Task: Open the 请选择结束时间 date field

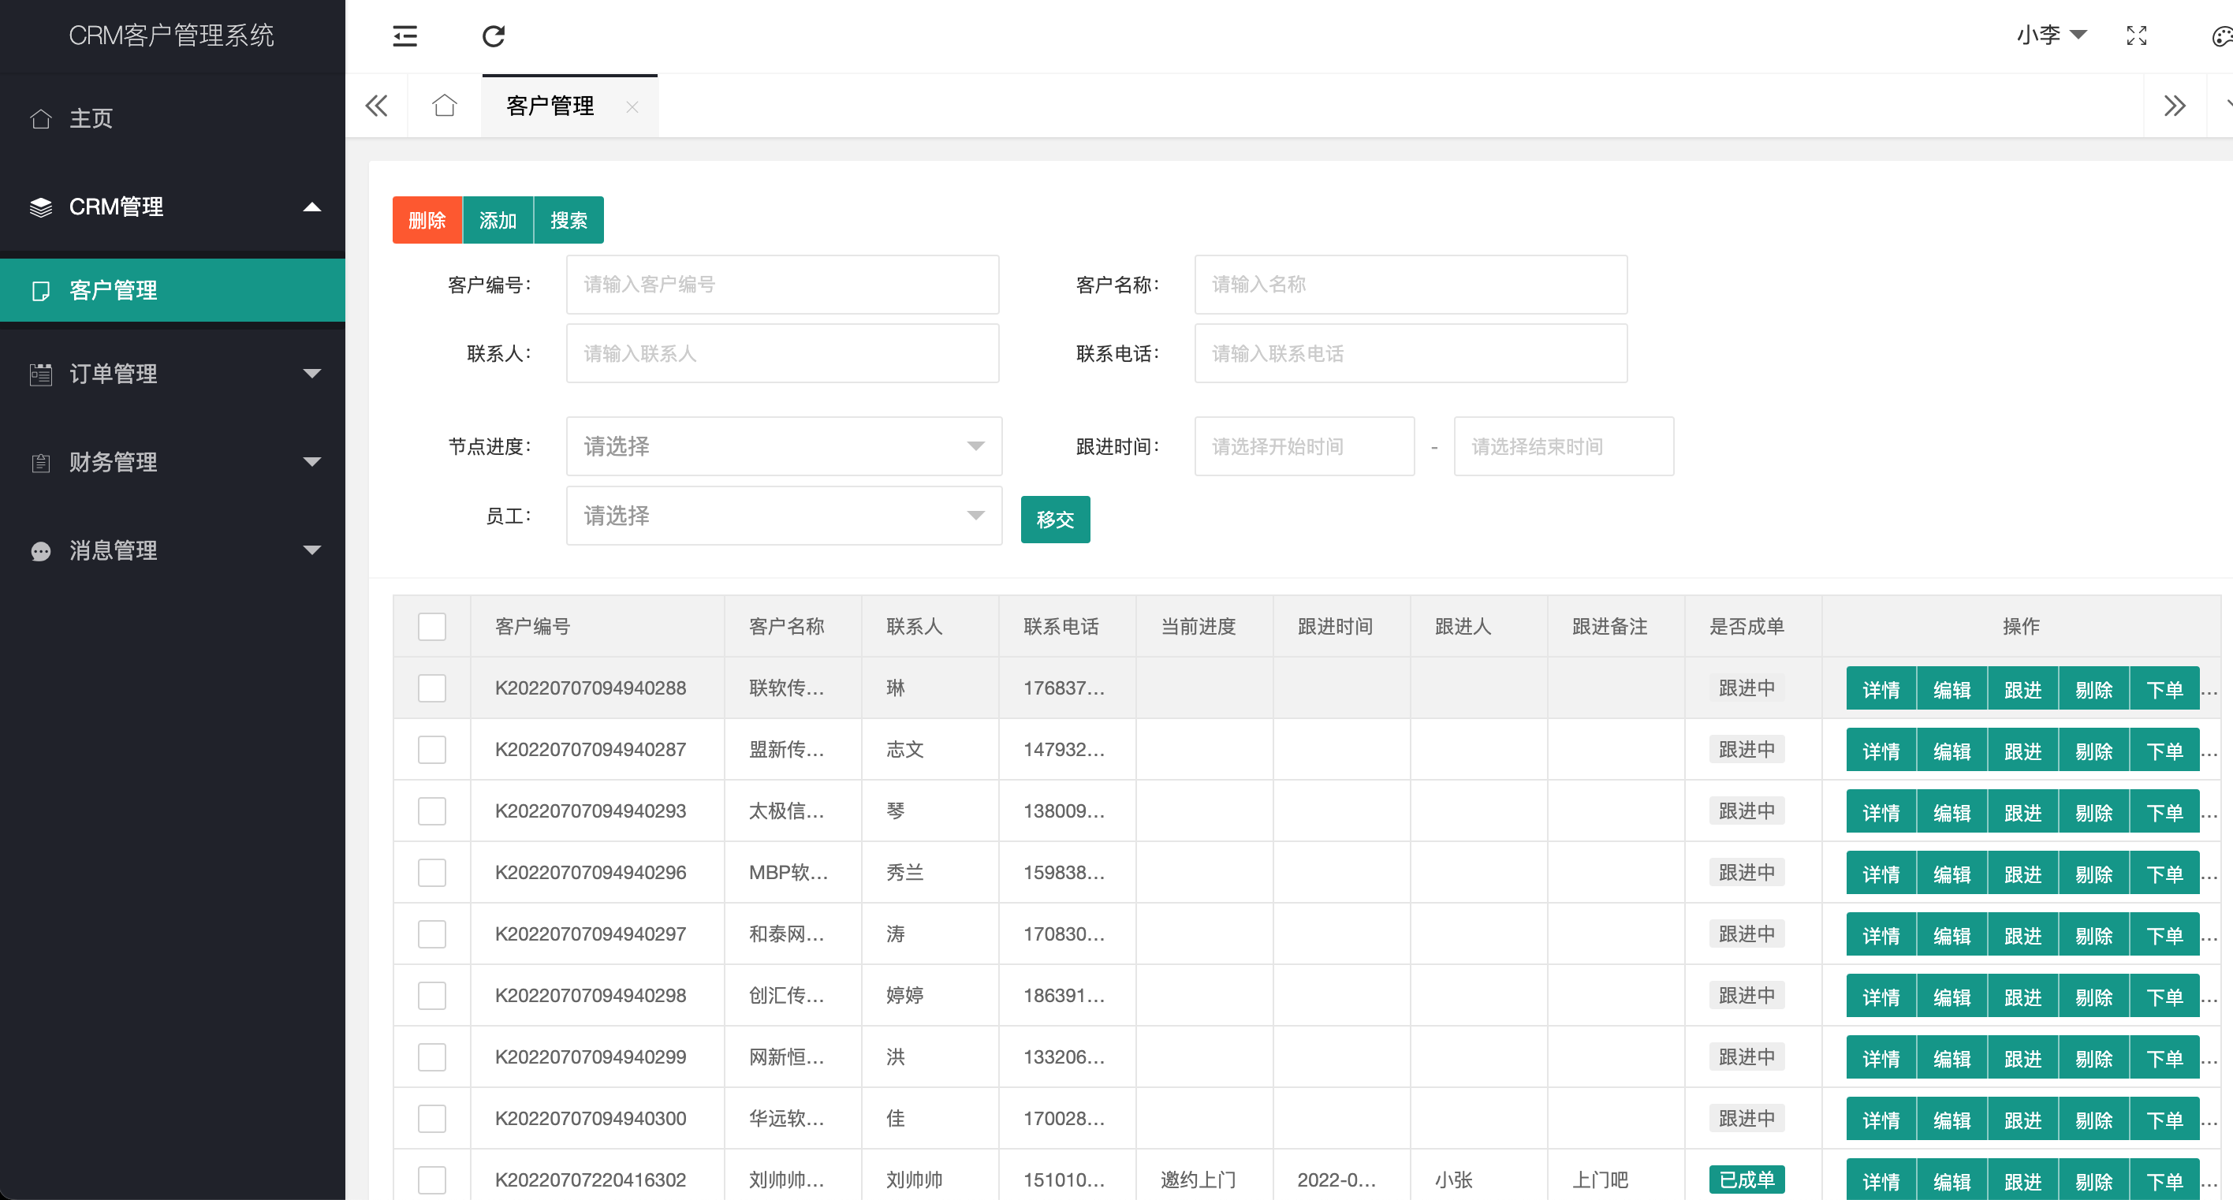Action: click(x=1563, y=446)
